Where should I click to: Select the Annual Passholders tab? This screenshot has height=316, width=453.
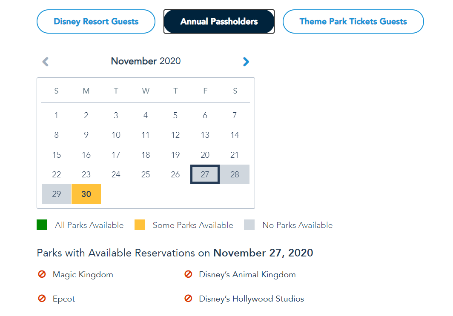[219, 22]
